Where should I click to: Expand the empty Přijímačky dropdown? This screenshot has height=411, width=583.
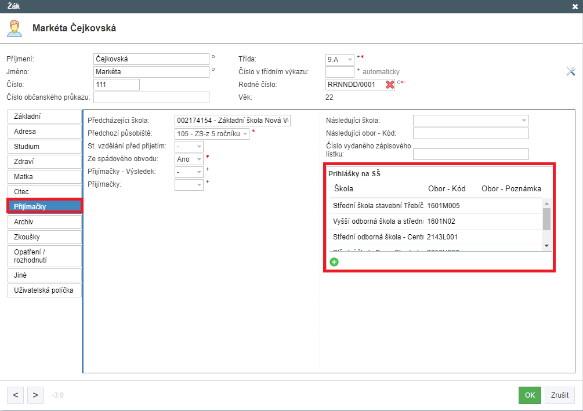point(189,185)
